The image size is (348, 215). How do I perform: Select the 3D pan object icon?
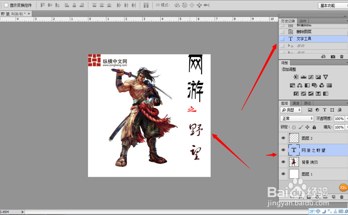click(192, 5)
